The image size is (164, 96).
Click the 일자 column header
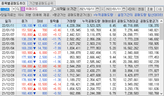coord(8,21)
